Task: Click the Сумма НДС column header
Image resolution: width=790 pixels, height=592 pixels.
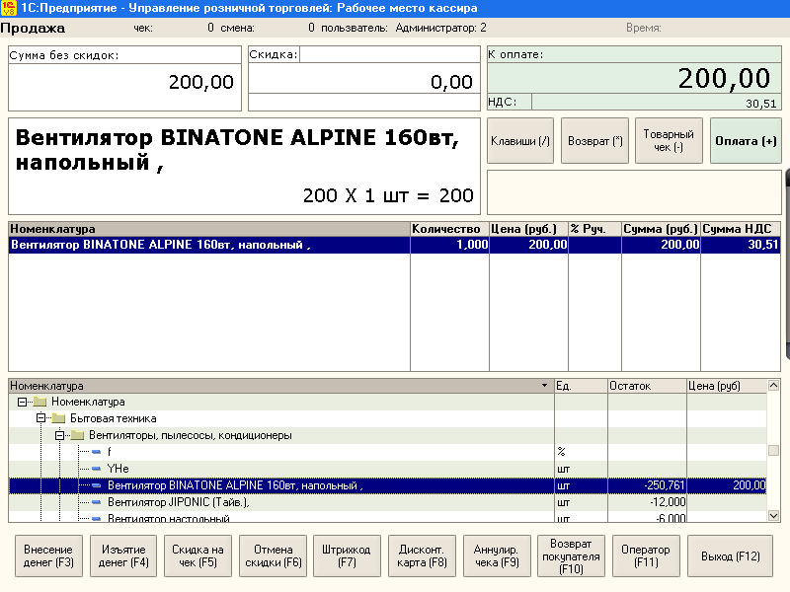Action: click(740, 229)
